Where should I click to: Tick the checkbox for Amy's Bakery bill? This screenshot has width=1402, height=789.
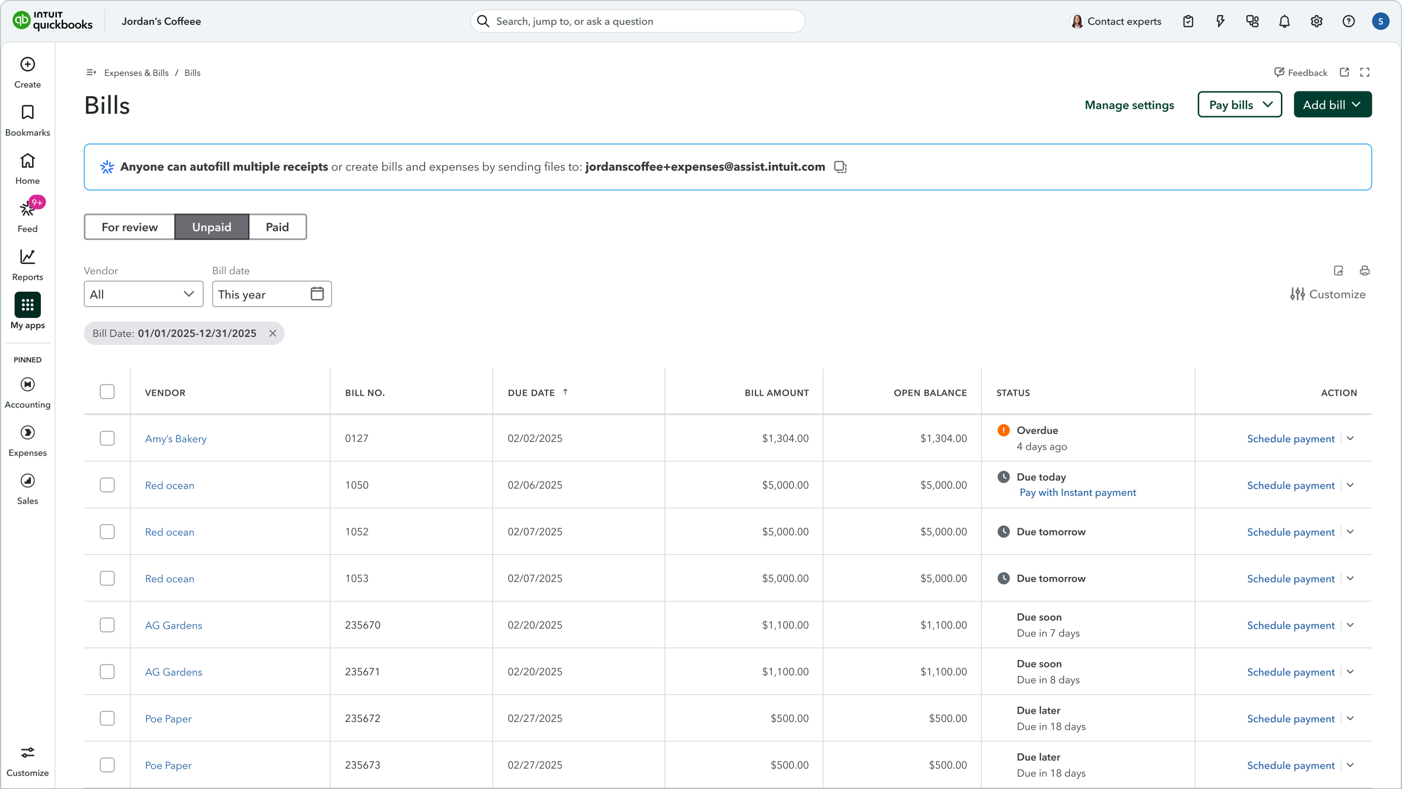coord(107,438)
